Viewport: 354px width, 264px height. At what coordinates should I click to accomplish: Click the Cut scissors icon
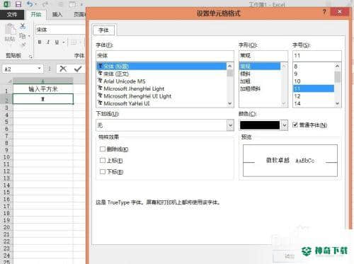point(23,25)
